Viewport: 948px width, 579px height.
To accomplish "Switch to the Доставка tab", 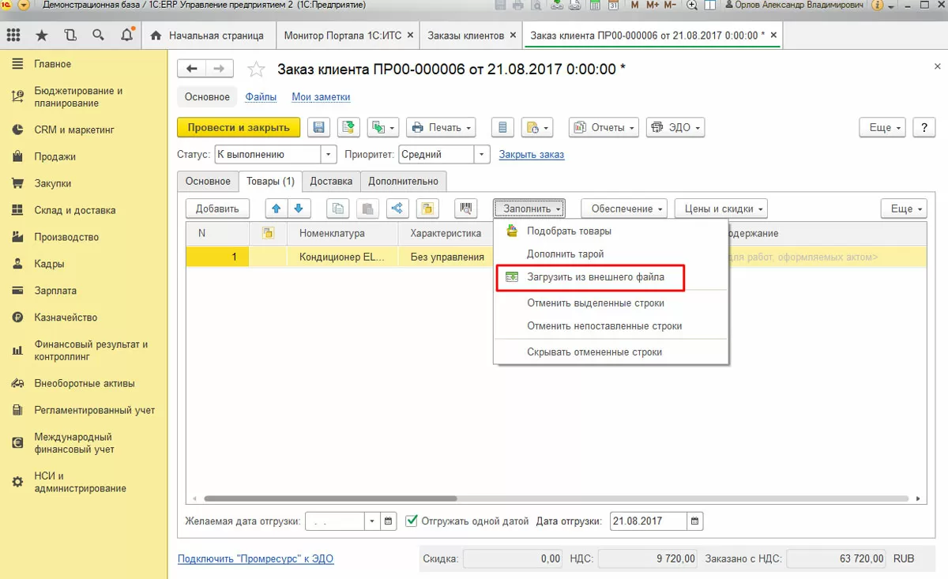I will (331, 181).
